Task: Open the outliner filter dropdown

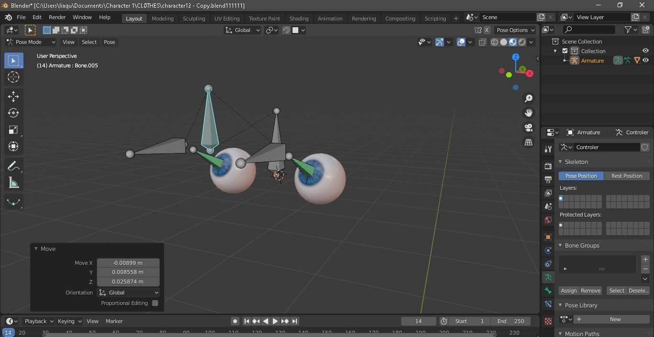Action: coord(631,30)
